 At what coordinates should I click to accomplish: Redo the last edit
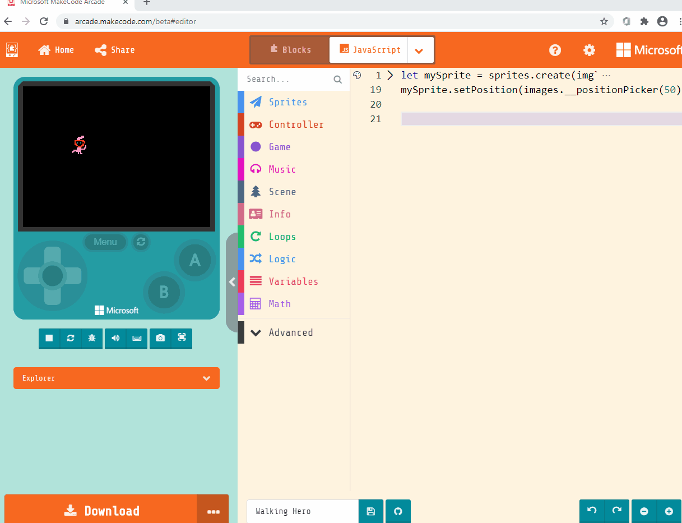(617, 511)
